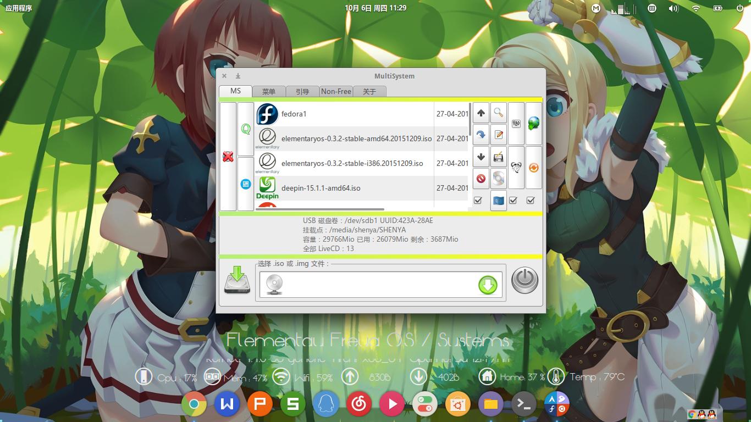Toggle the rightmost checkbox below the toolbar
The image size is (751, 422).
pos(531,201)
